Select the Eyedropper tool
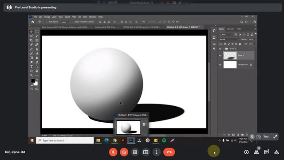 [32, 44]
